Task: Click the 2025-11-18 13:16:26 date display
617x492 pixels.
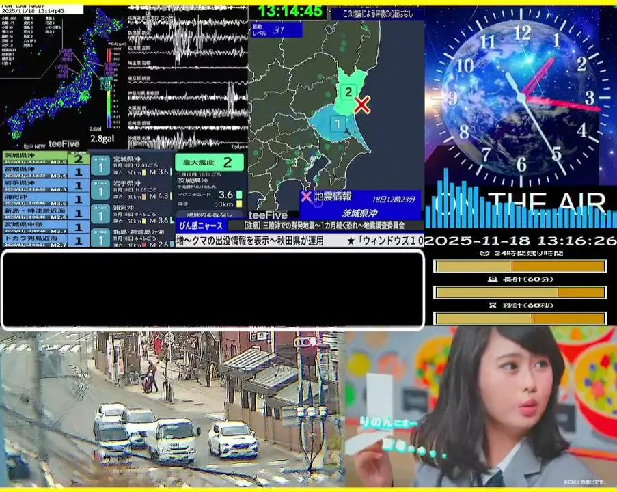Action: point(521,241)
